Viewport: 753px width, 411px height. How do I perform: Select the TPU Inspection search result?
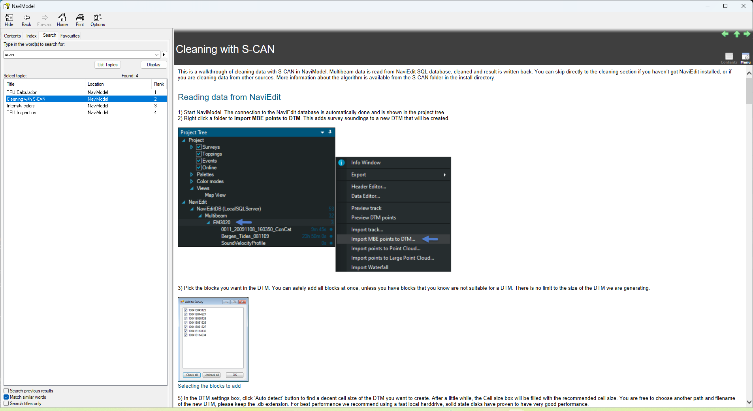tap(86, 113)
